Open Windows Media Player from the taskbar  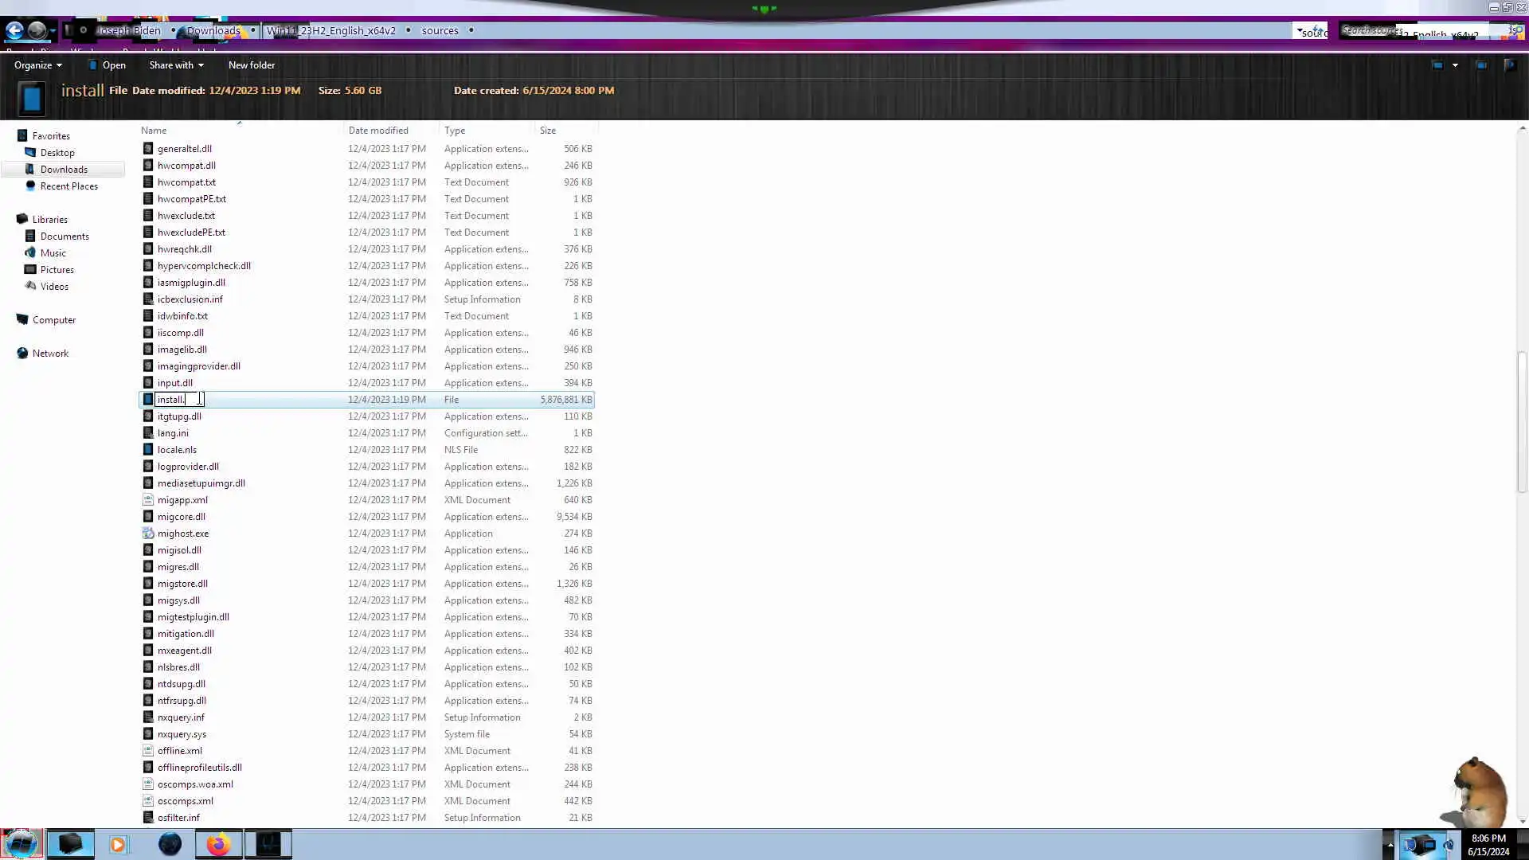pos(118,844)
